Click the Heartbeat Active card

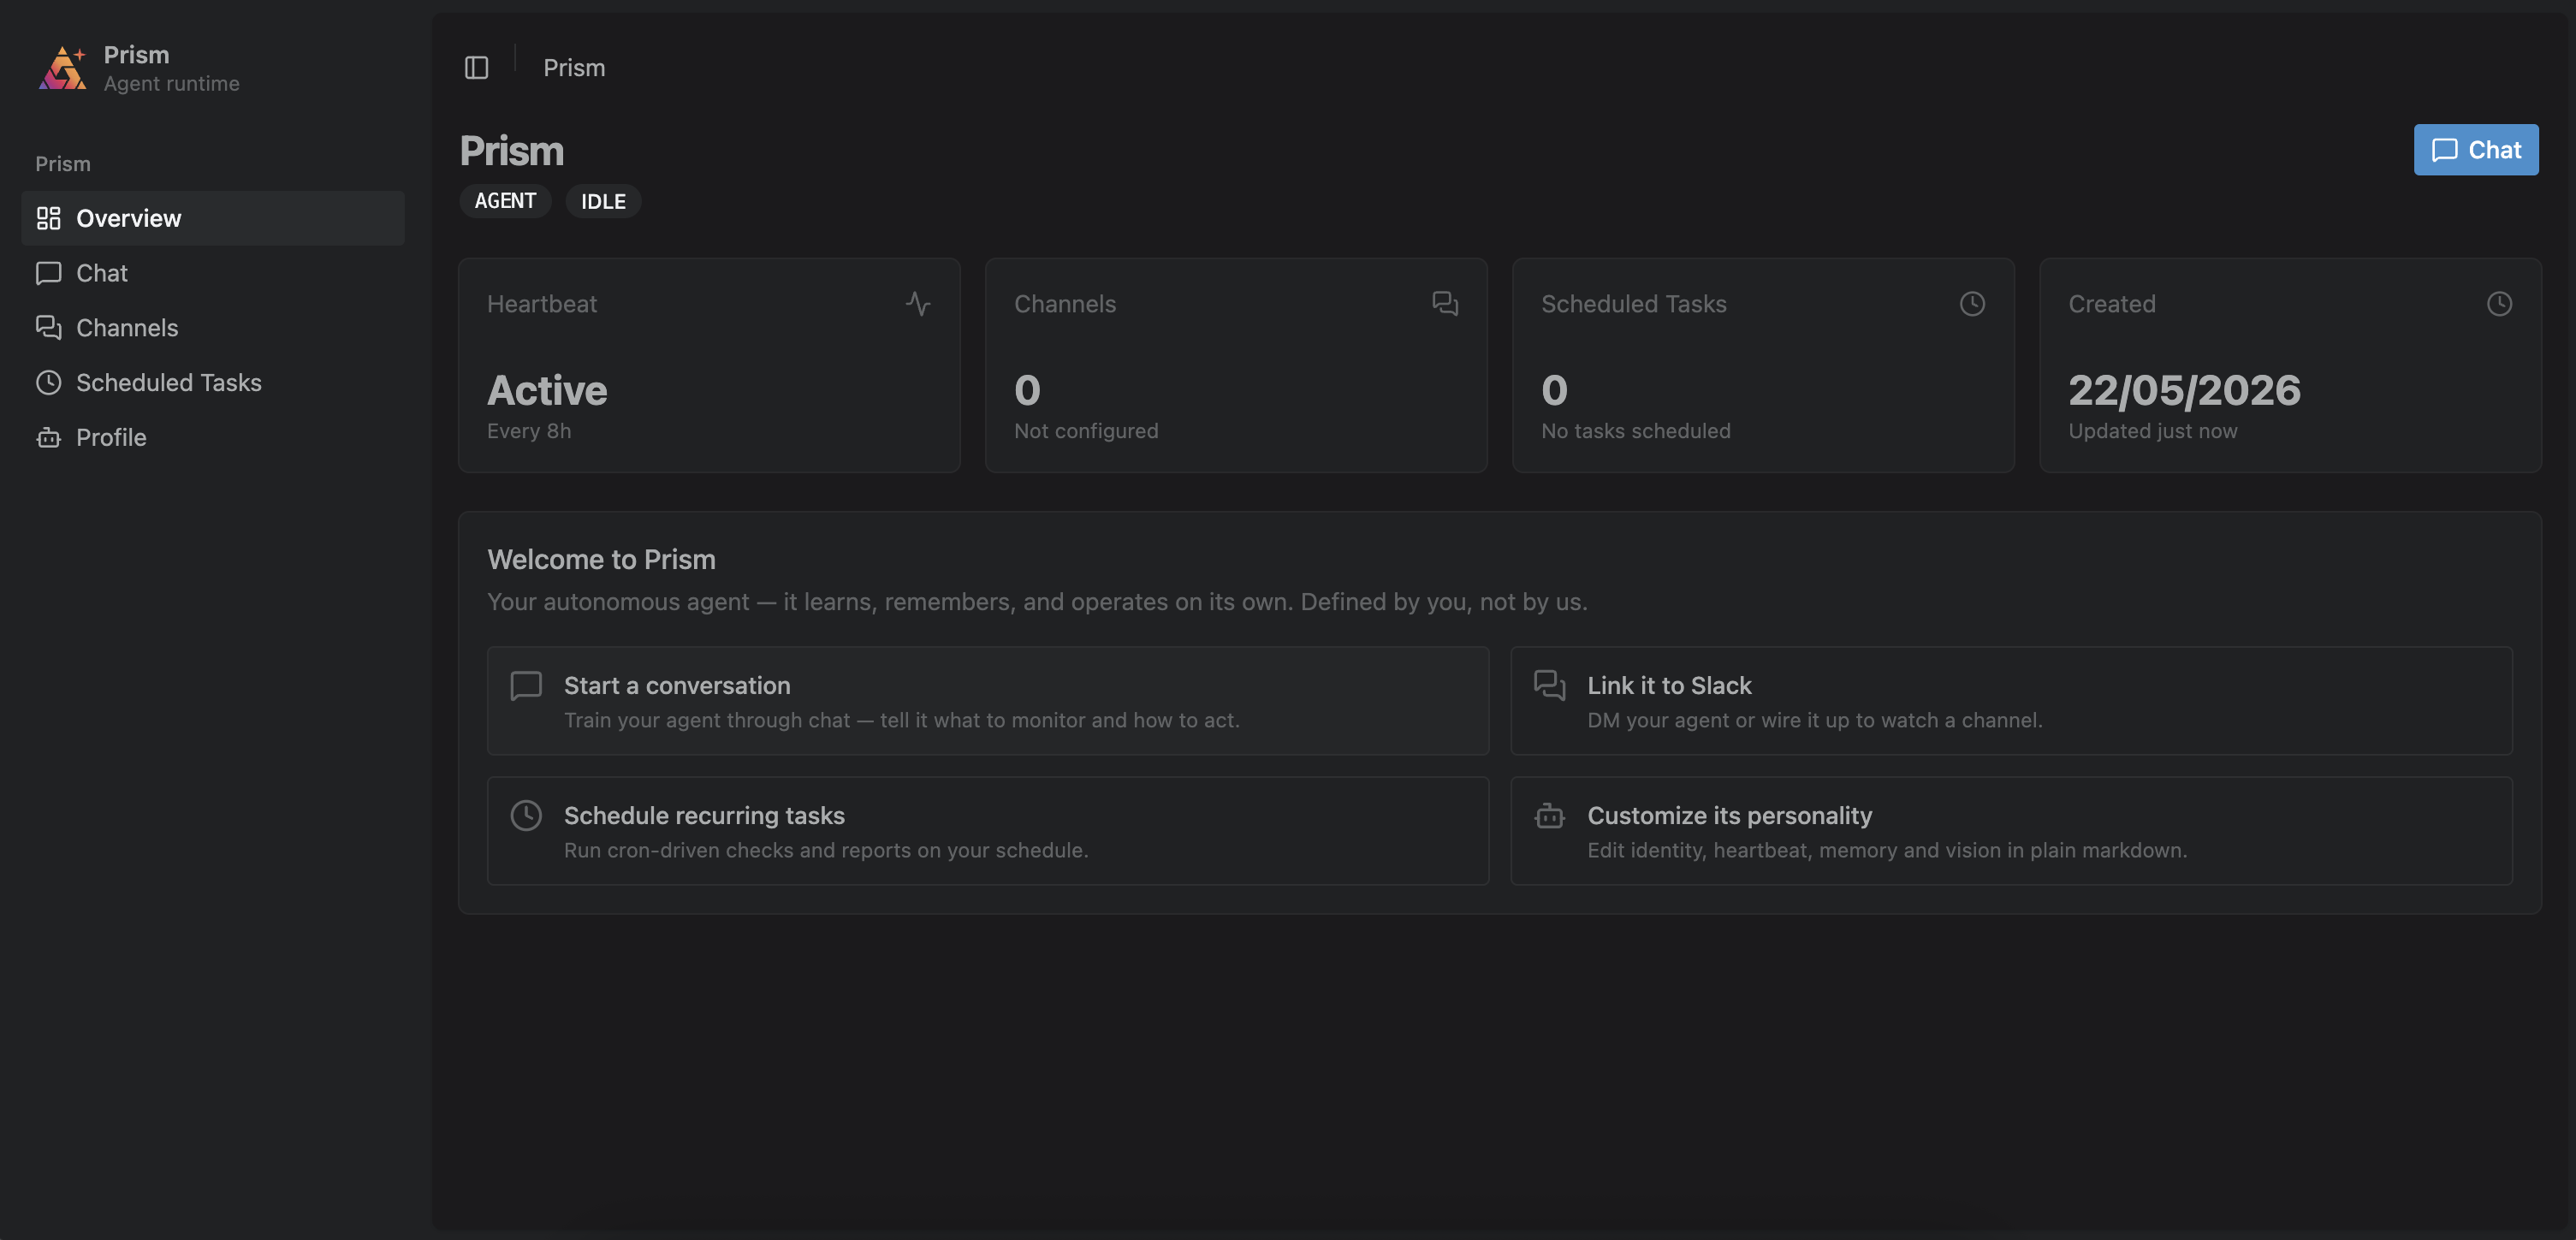click(x=709, y=365)
